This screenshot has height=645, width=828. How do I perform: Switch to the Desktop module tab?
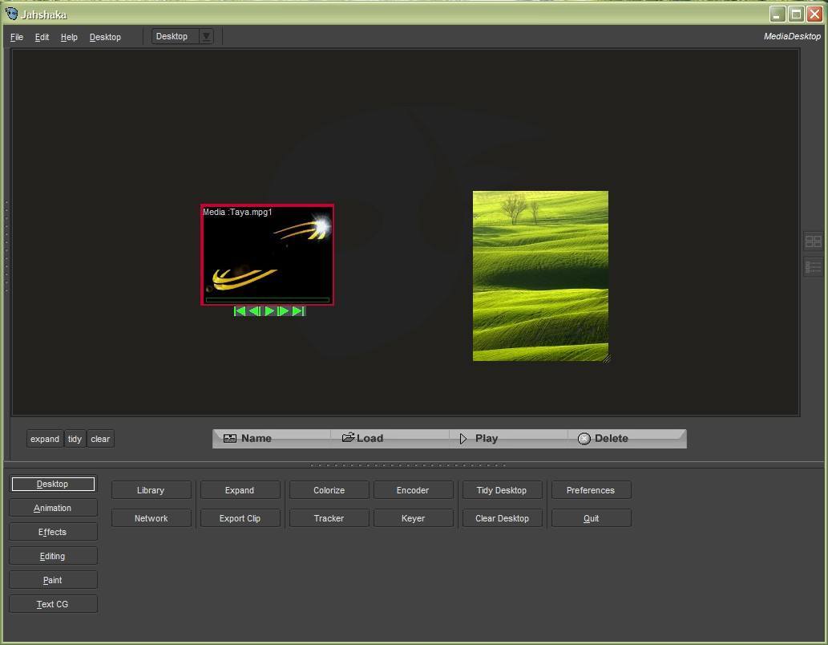(53, 484)
